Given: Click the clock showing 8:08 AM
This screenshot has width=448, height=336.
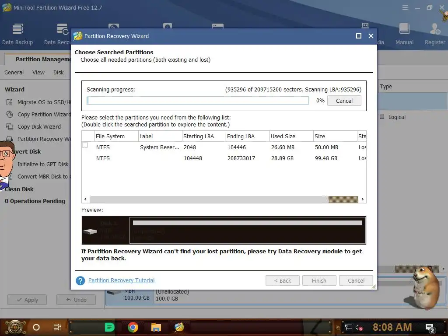Looking at the screenshot, I should [x=392, y=327].
